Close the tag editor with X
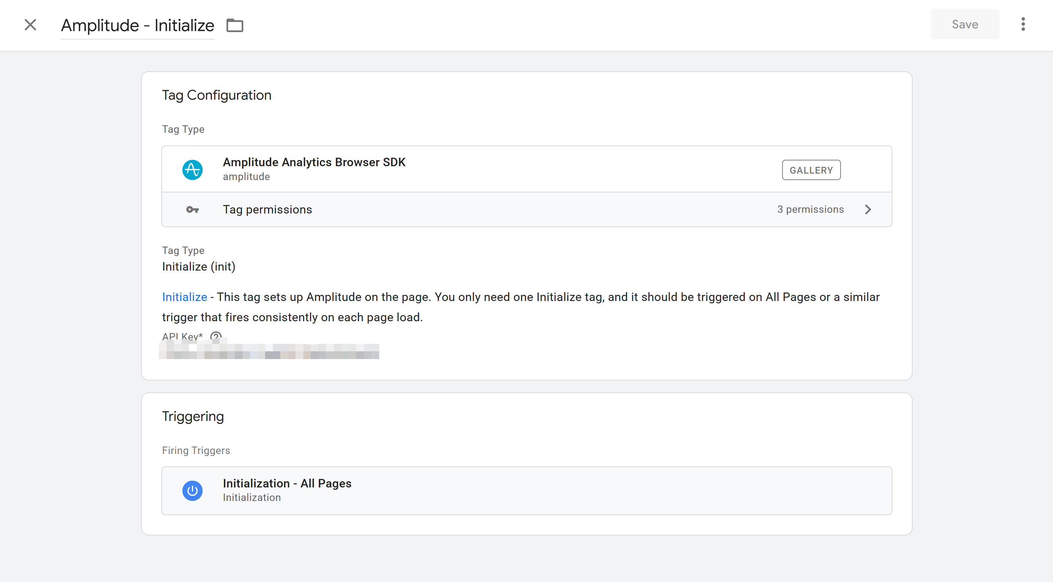 pos(30,25)
